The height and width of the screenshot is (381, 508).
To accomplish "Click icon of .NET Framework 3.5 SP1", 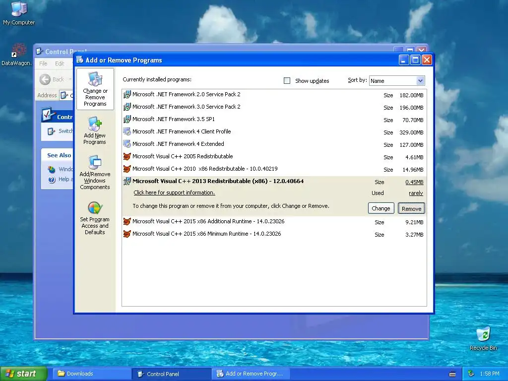I will point(127,119).
